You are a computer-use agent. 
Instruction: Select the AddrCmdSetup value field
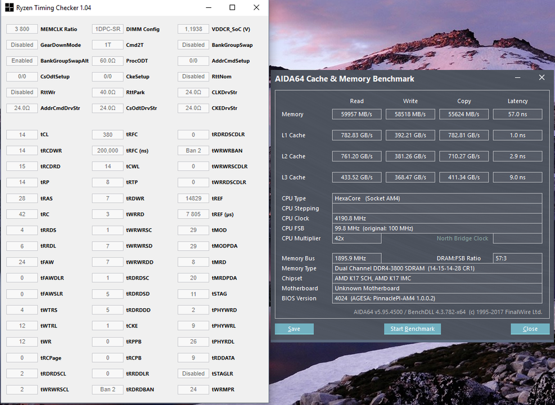pos(193,61)
